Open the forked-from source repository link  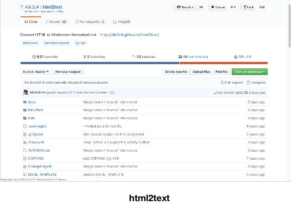(52, 11)
